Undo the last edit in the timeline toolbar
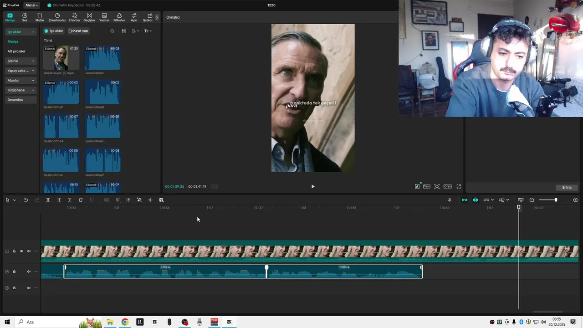 coord(26,200)
